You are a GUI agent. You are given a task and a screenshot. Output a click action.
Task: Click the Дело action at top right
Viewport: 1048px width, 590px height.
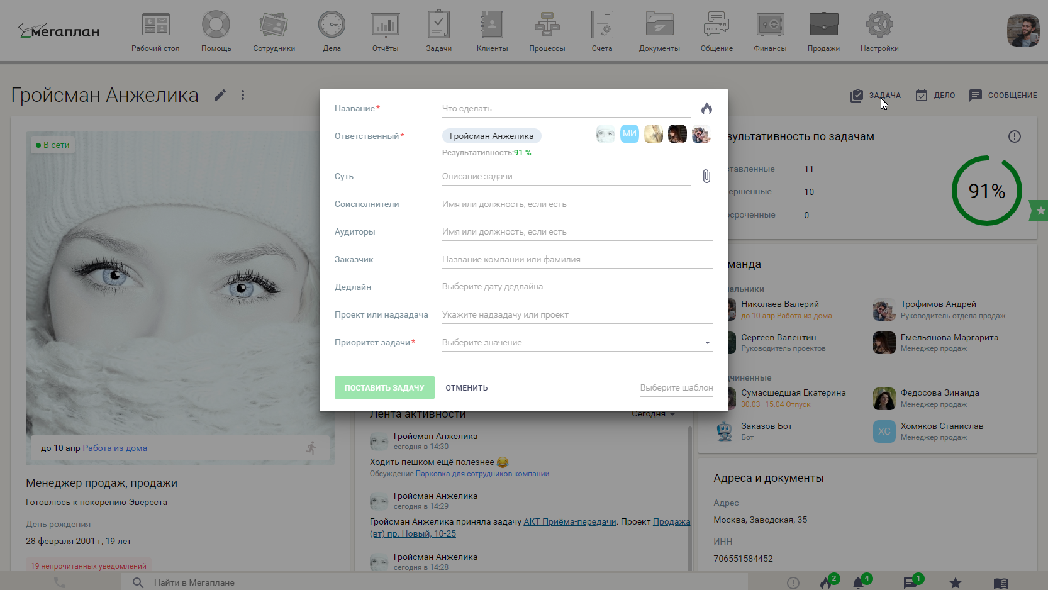click(935, 96)
